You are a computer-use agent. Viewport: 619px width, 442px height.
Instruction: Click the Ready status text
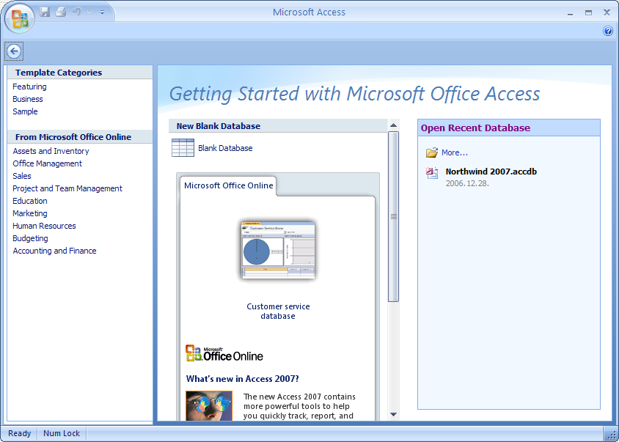(x=19, y=433)
